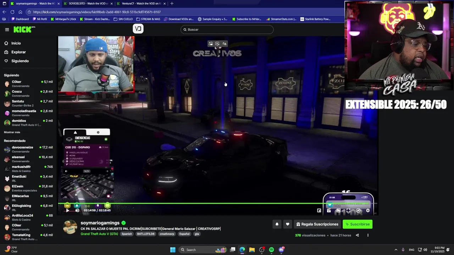Toggle notifications bell for channel

(x=277, y=224)
